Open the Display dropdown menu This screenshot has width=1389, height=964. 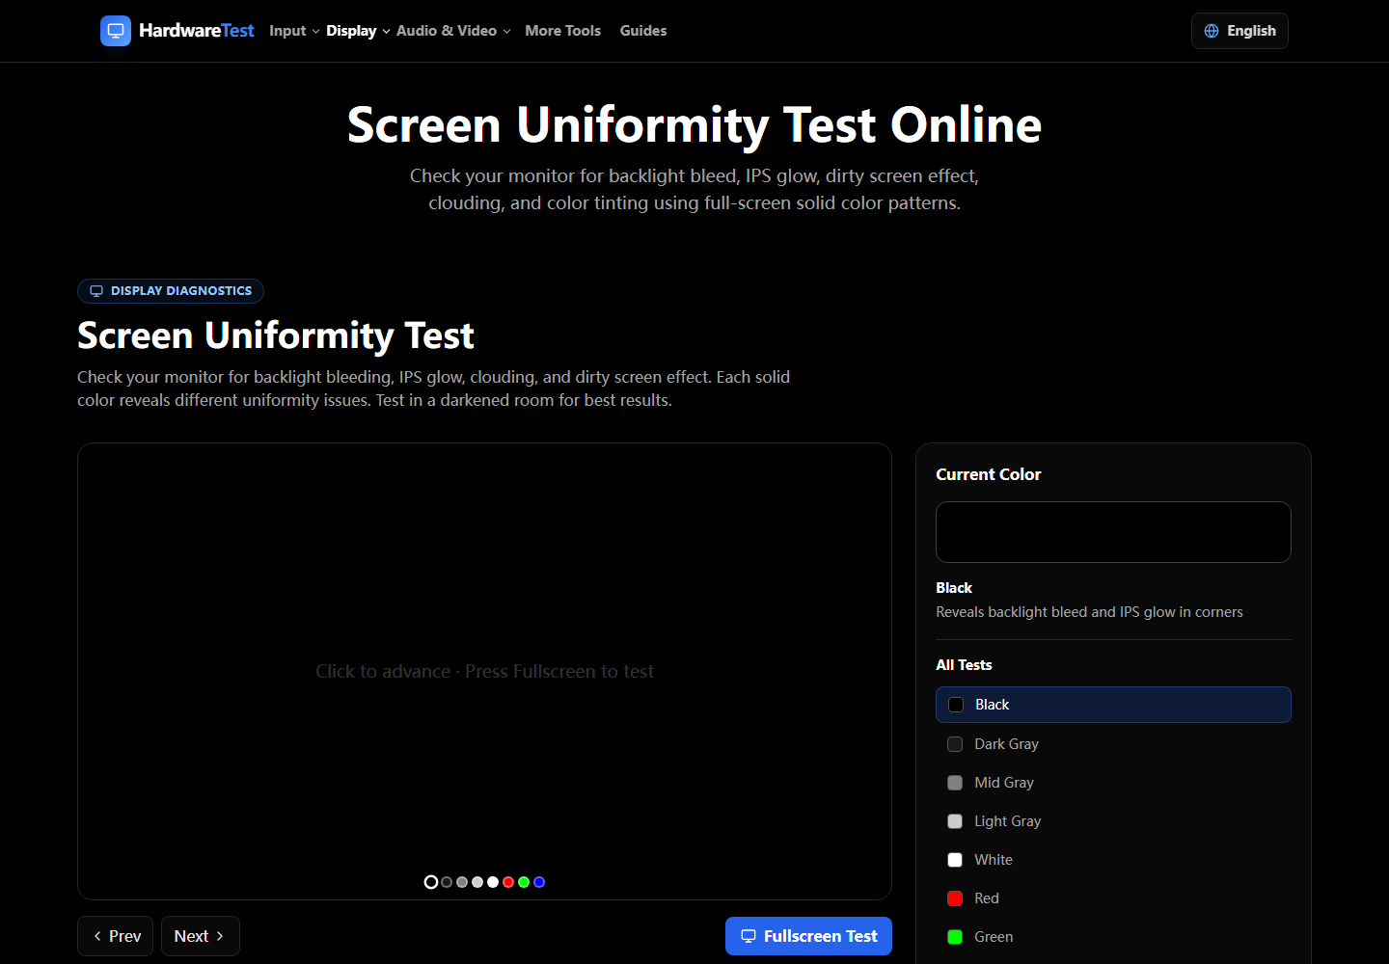pos(358,31)
